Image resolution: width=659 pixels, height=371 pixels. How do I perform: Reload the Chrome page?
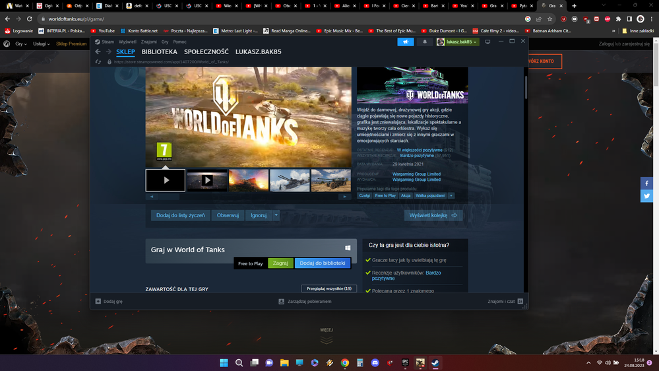[x=30, y=19]
